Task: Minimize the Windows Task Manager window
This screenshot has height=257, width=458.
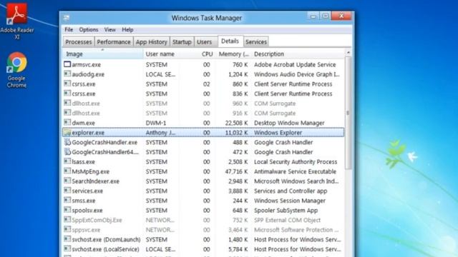Action: pos(313,16)
